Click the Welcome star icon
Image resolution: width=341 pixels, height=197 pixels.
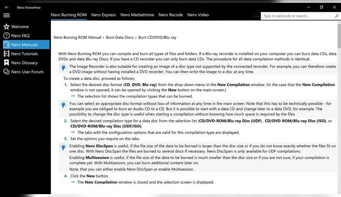point(6,26)
